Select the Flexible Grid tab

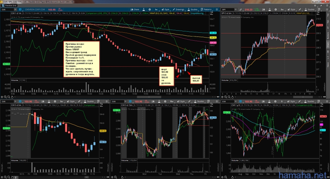tap(9, 6)
